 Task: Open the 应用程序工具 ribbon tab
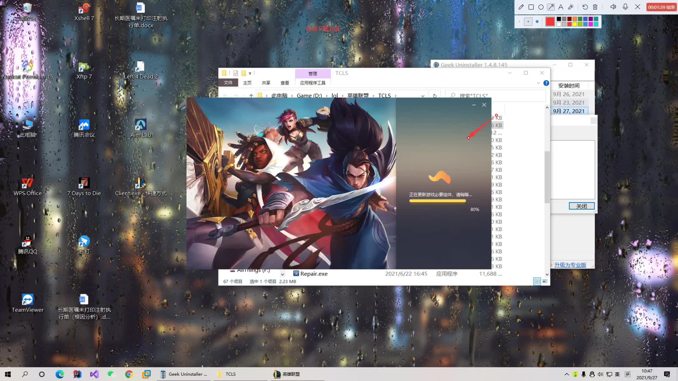[313, 83]
